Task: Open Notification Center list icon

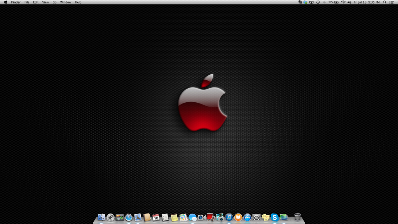Action: pos(392,2)
